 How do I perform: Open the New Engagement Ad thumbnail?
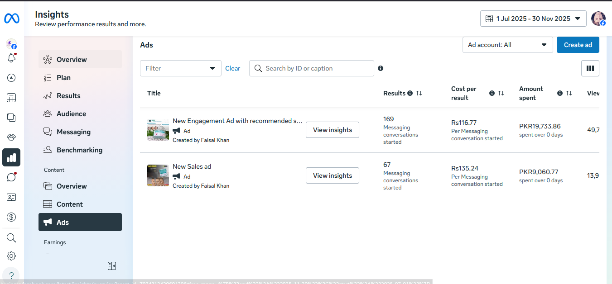click(x=158, y=130)
